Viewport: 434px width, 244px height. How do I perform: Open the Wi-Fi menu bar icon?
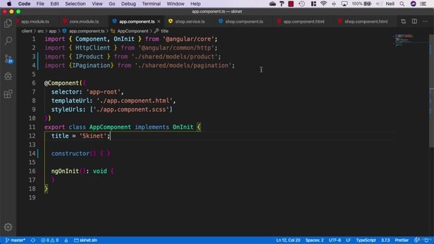tap(323, 3)
